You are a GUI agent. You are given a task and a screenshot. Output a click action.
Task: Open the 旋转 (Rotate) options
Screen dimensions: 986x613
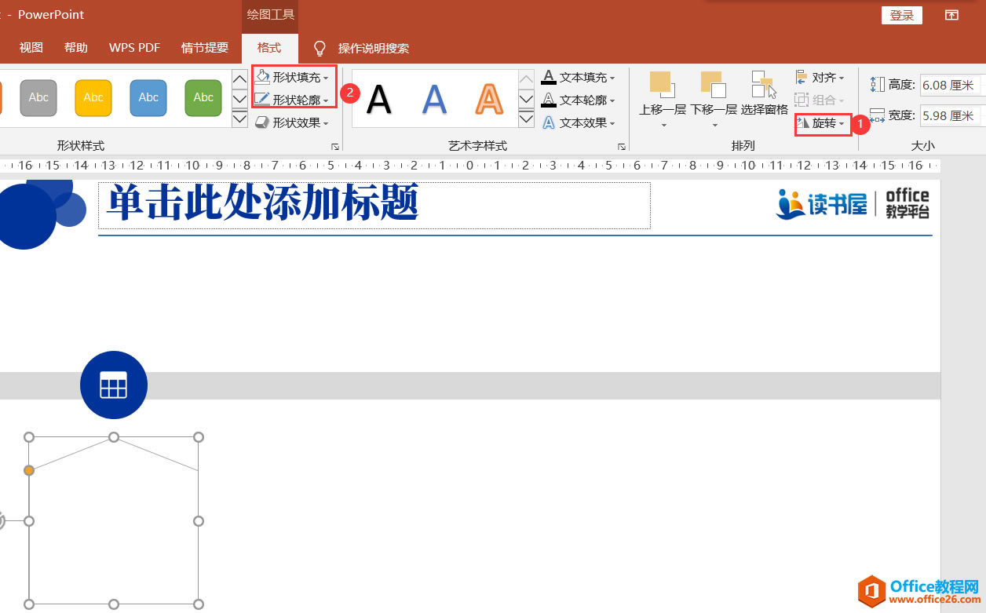822,123
